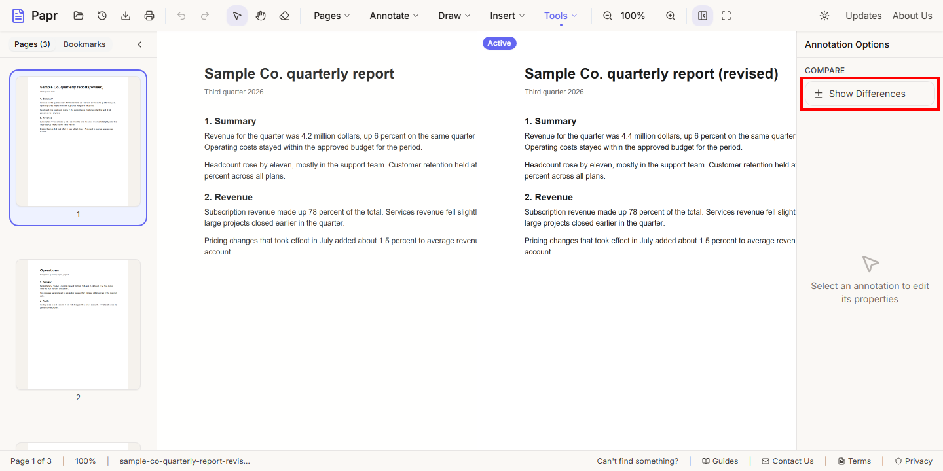Toggle the sidebar panel icon
Viewport: 943px width, 471px height.
[703, 16]
